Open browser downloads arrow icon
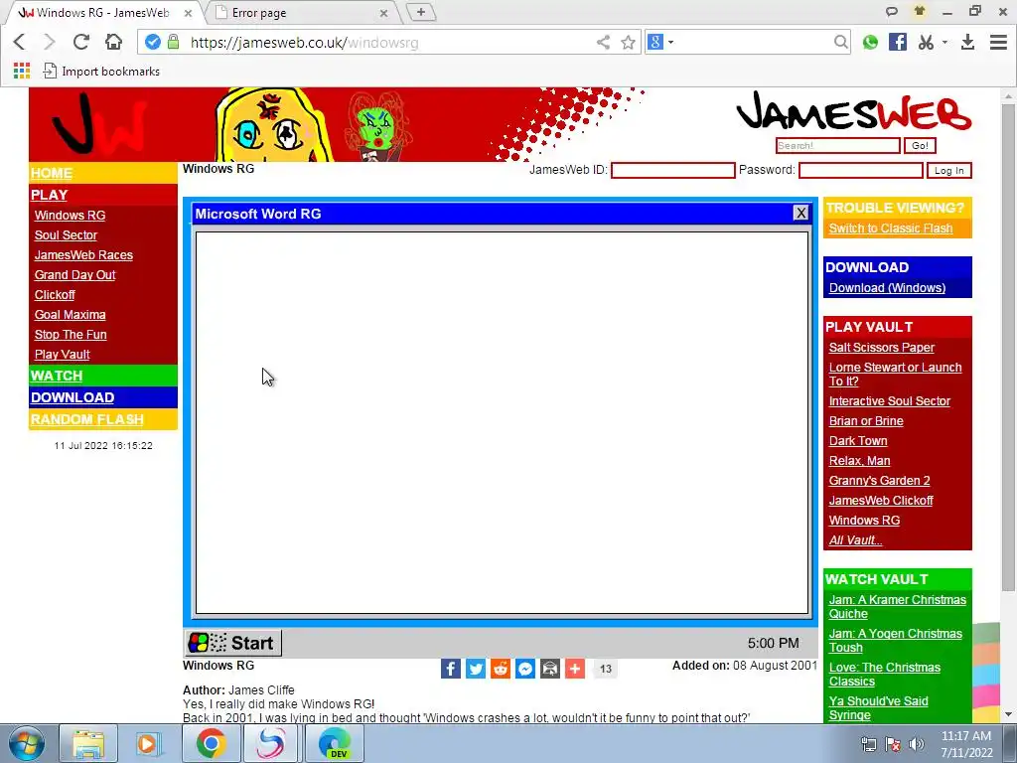The image size is (1017, 763). [x=967, y=42]
